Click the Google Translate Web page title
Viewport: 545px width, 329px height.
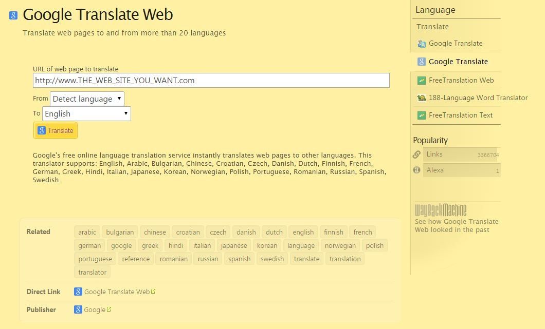pyautogui.click(x=98, y=14)
